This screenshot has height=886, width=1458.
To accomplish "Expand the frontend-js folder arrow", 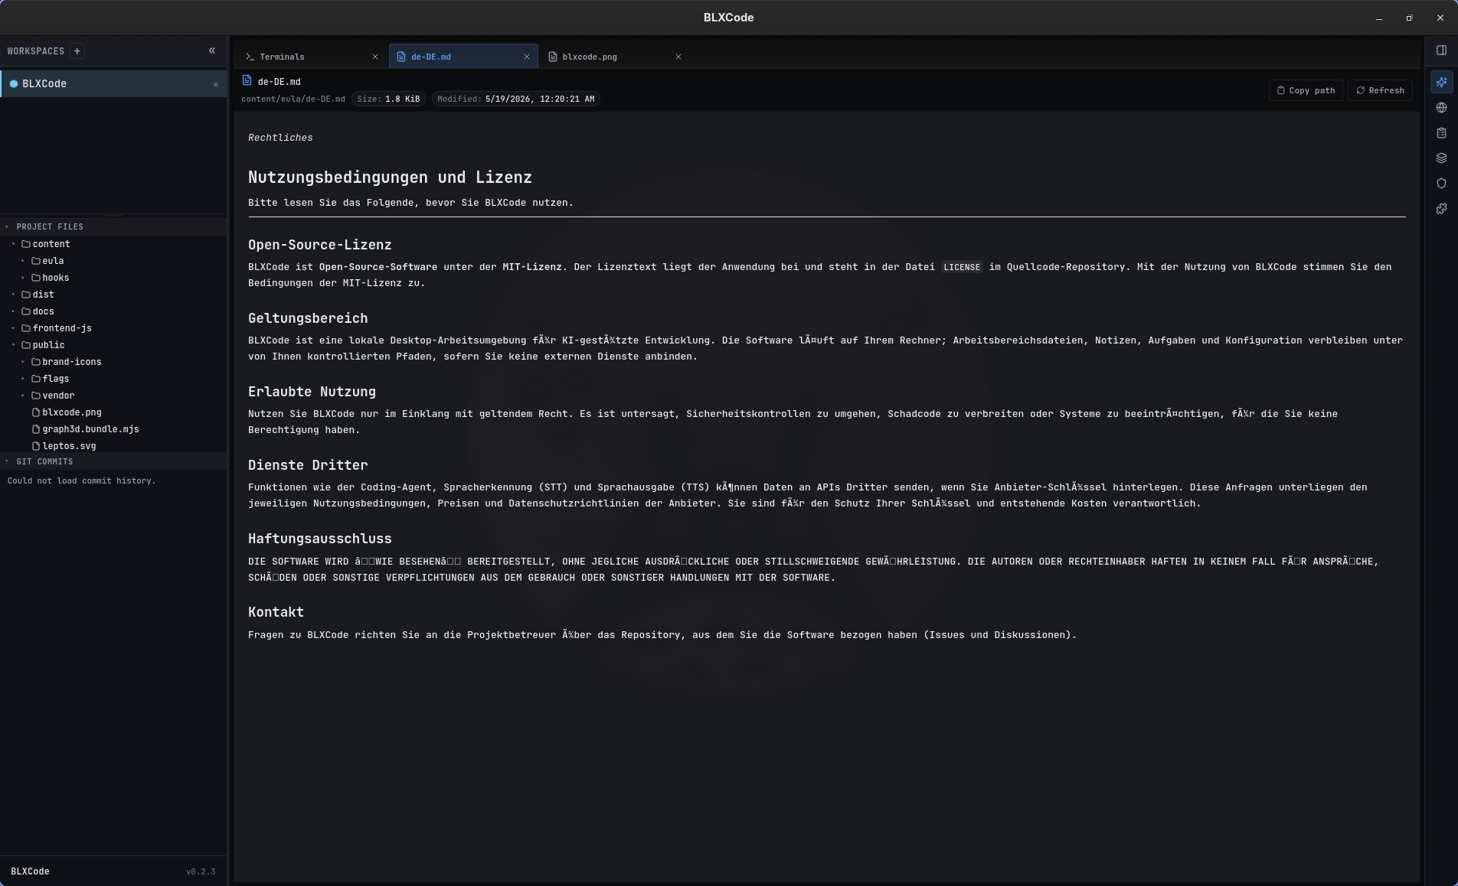I will (13, 328).
